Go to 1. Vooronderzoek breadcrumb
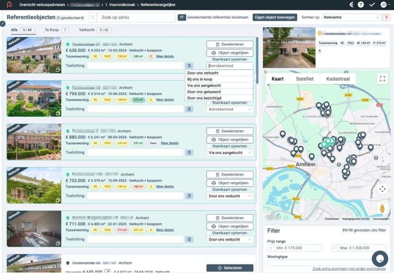This screenshot has width=394, height=273. [120, 5]
